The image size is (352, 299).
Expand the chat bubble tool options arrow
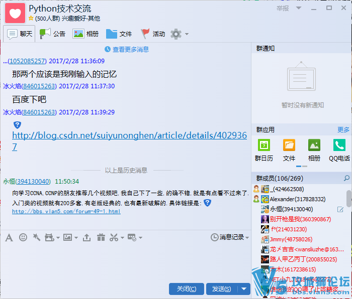(140, 238)
